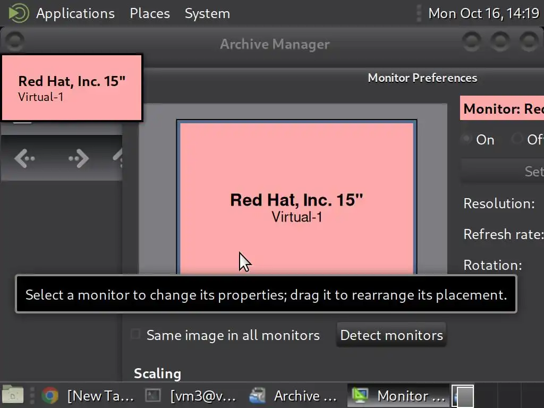Click the clock showing Mon Oct 16, 14:19
Screen dimensions: 544x408
point(483,13)
